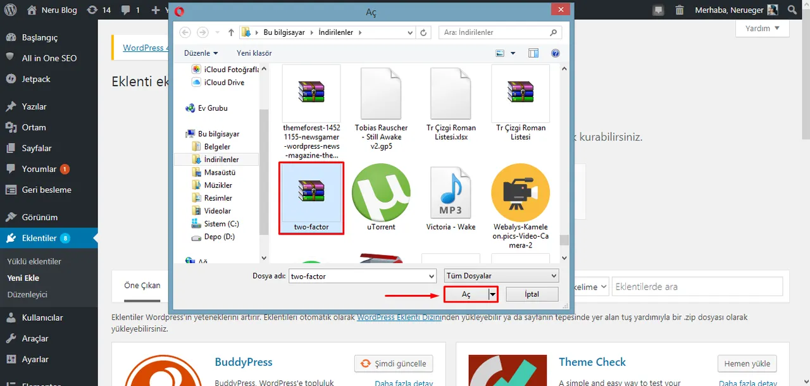Toggle the preview pane icon
The image size is (810, 386).
(x=533, y=53)
